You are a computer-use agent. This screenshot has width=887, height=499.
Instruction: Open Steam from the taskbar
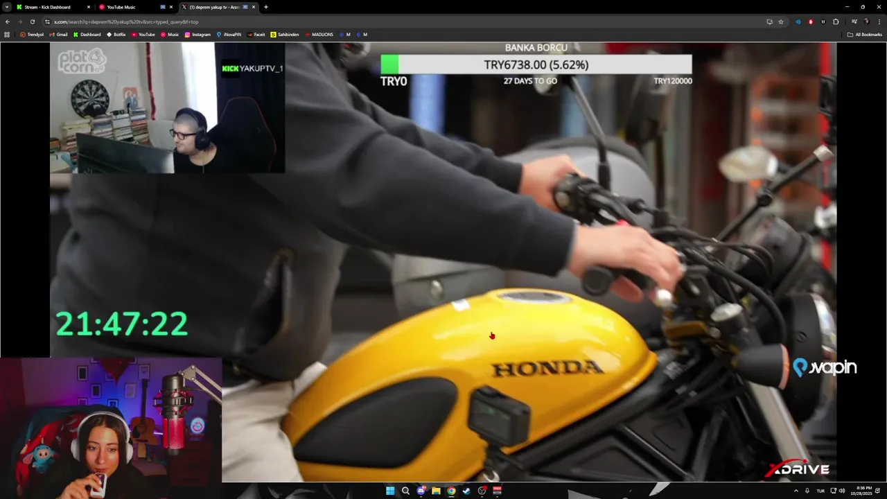[x=466, y=491]
